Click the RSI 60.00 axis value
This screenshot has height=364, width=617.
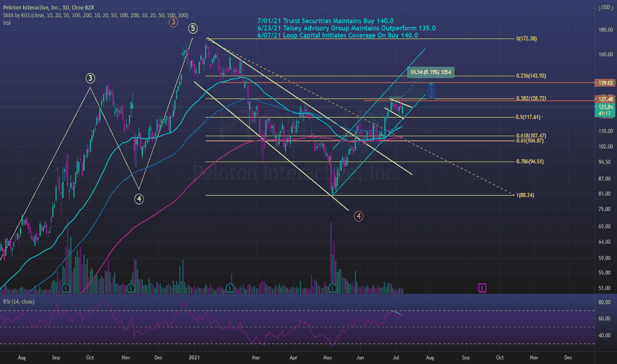(604, 319)
